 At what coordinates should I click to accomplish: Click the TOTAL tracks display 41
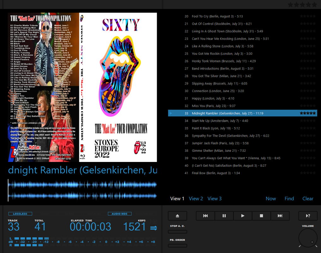pos(40,227)
